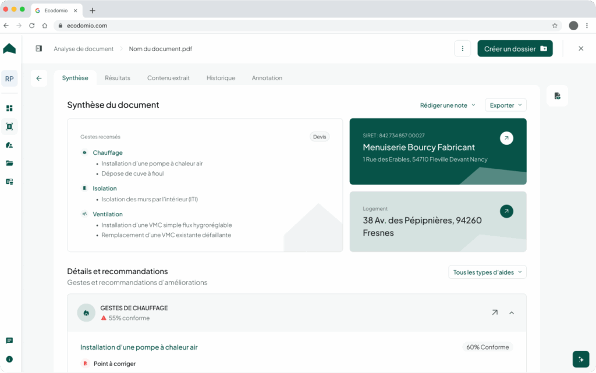Collapse the Gestes de chauffage section

[512, 313]
